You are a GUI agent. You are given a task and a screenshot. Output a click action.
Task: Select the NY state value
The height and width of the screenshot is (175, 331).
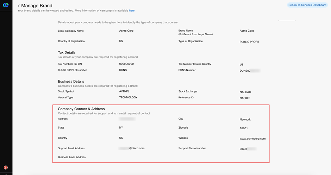121,128
